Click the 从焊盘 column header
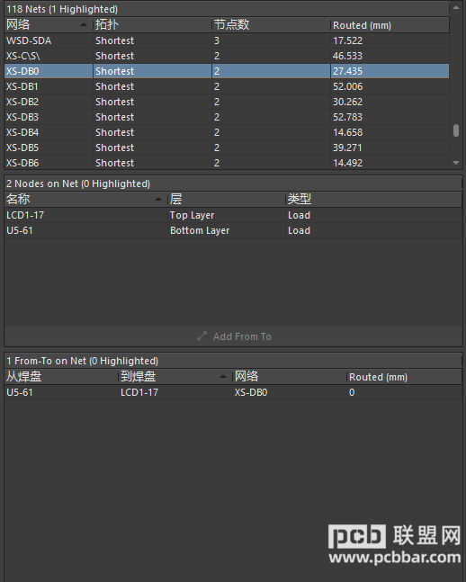 click(x=61, y=377)
